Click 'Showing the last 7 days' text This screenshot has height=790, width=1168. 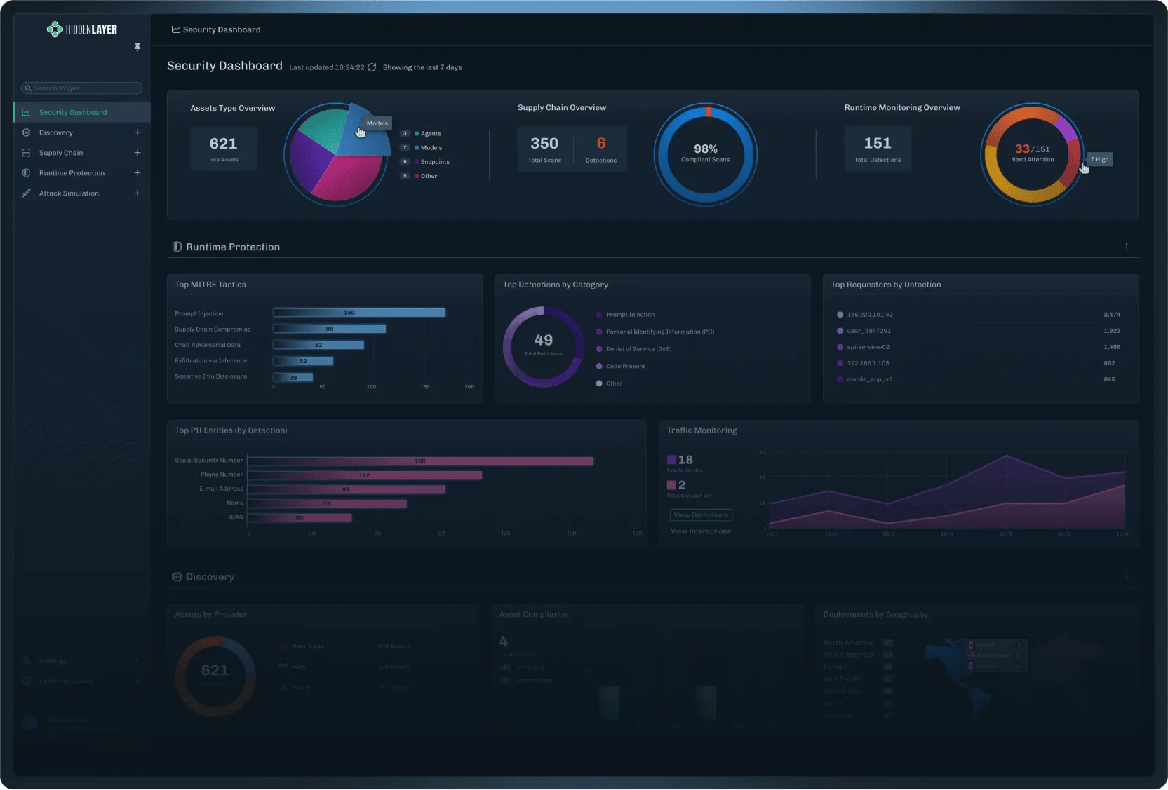422,67
